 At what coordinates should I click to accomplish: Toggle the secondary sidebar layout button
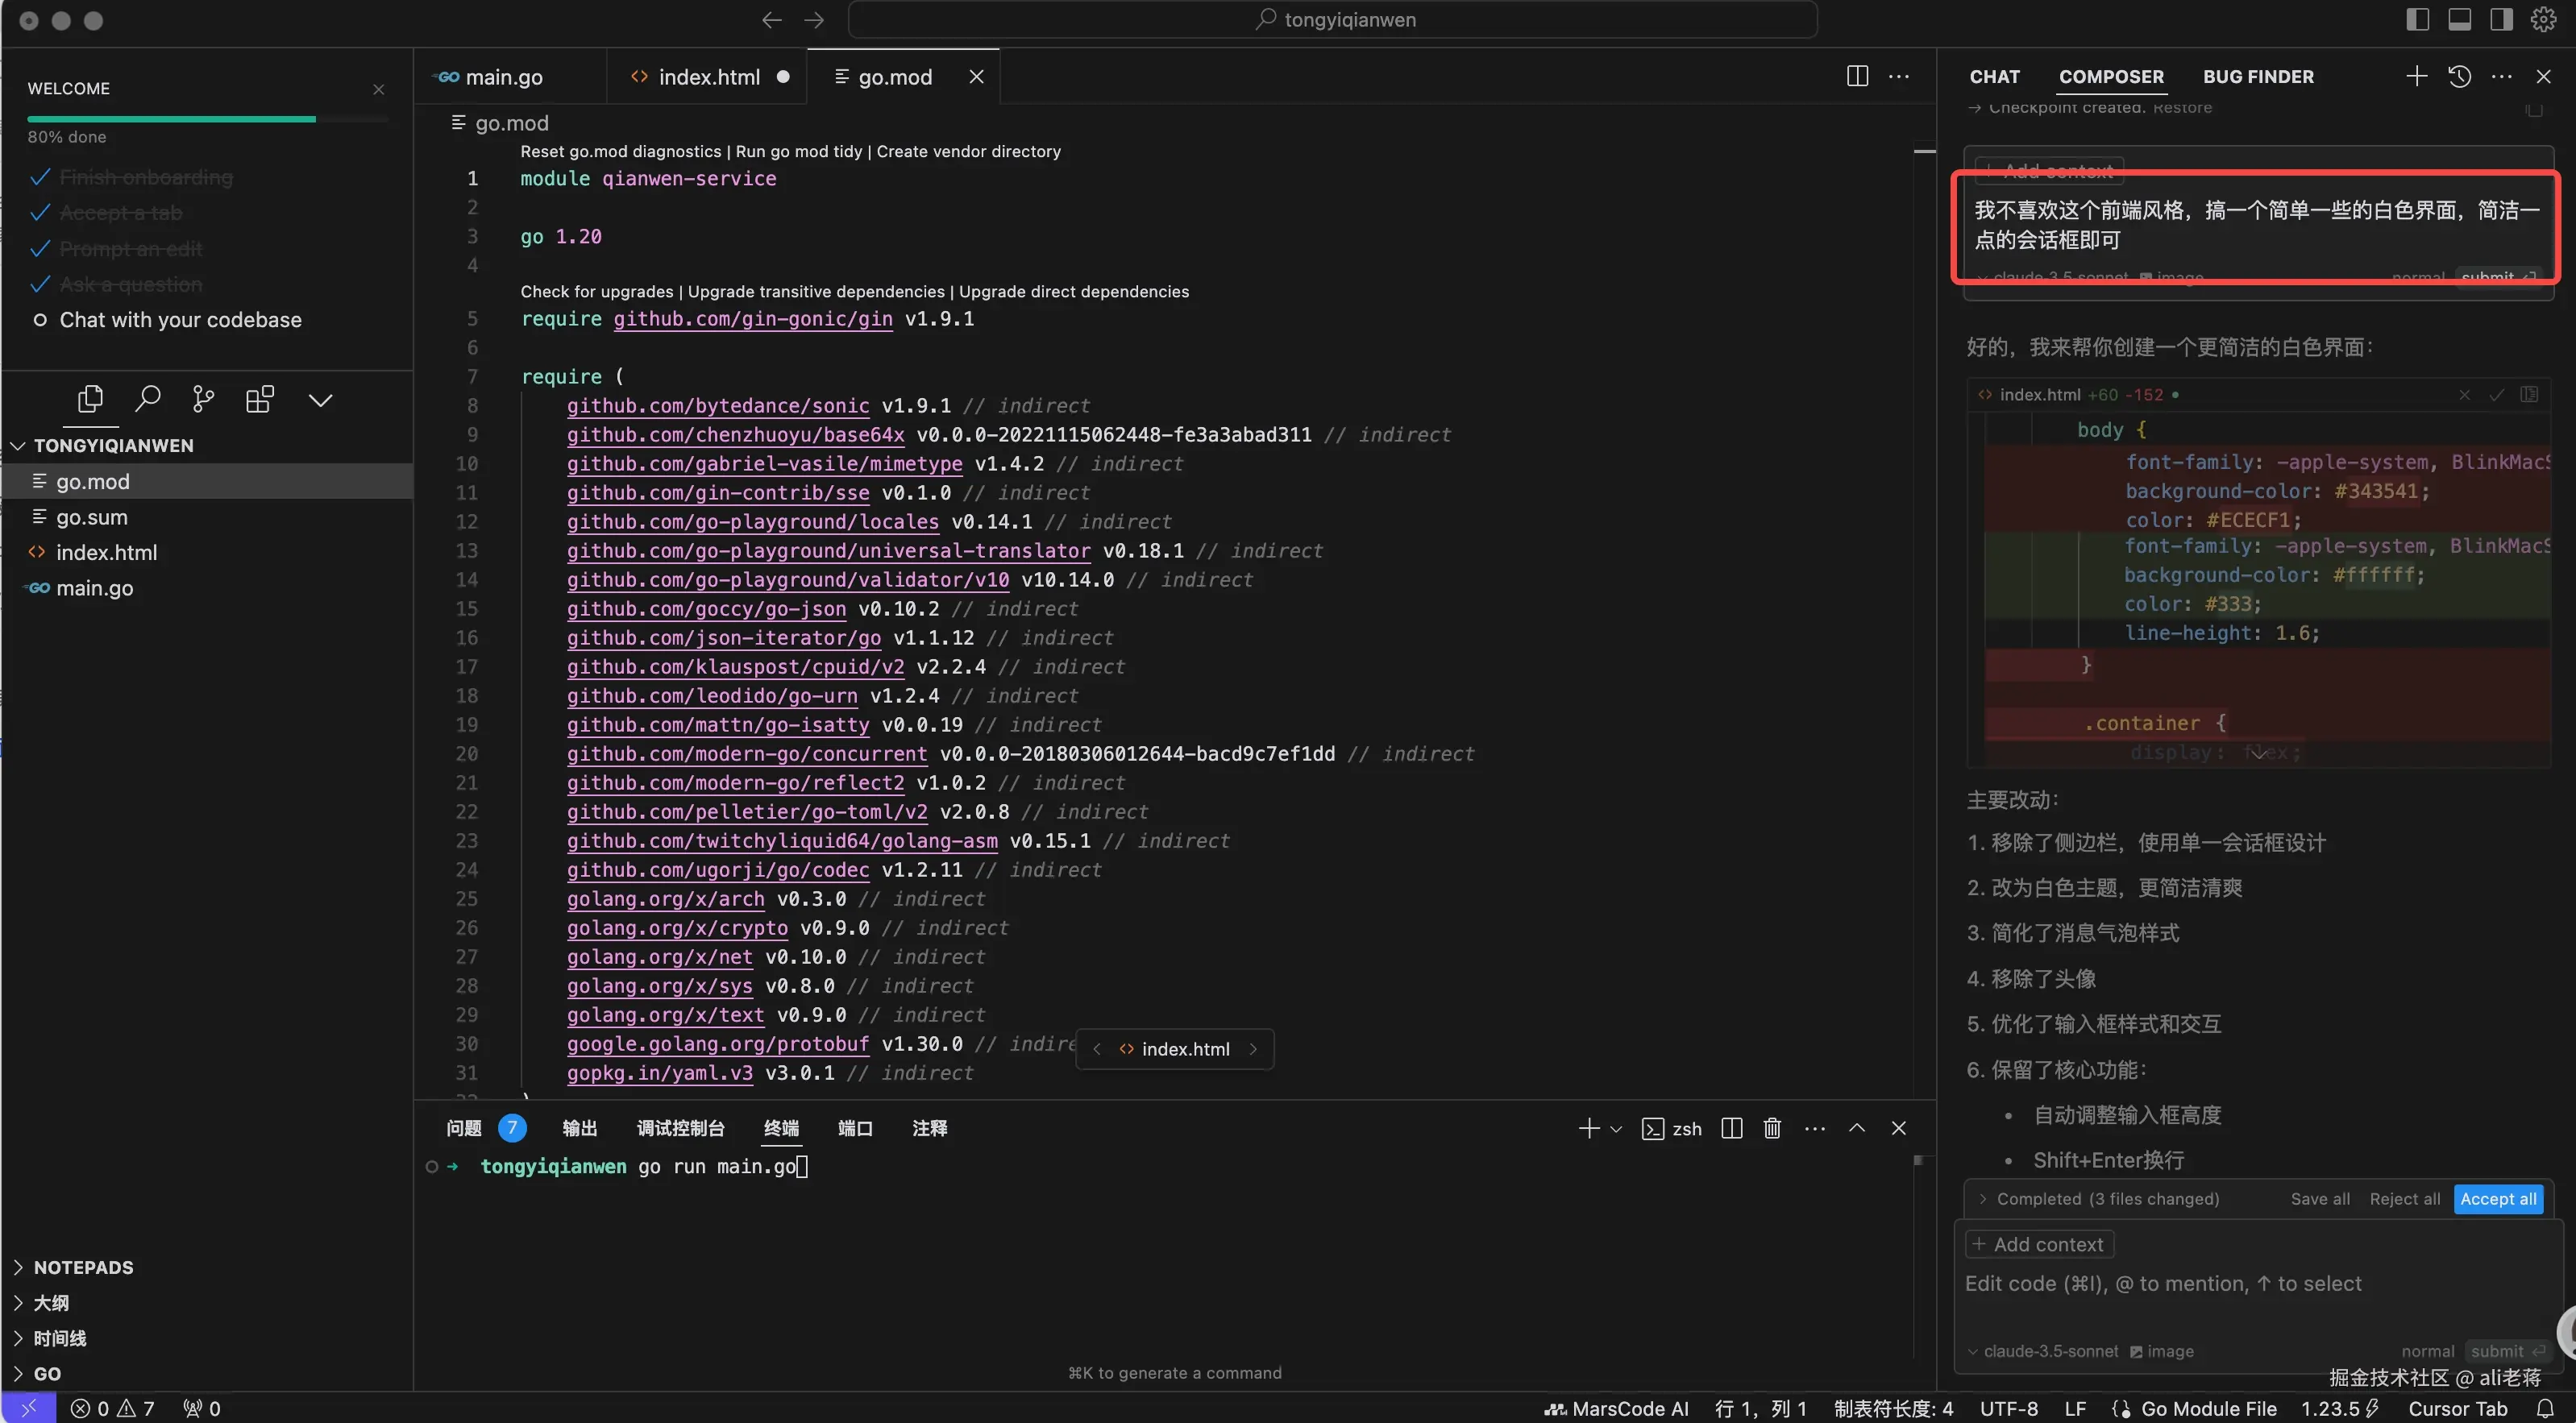coord(2501,19)
